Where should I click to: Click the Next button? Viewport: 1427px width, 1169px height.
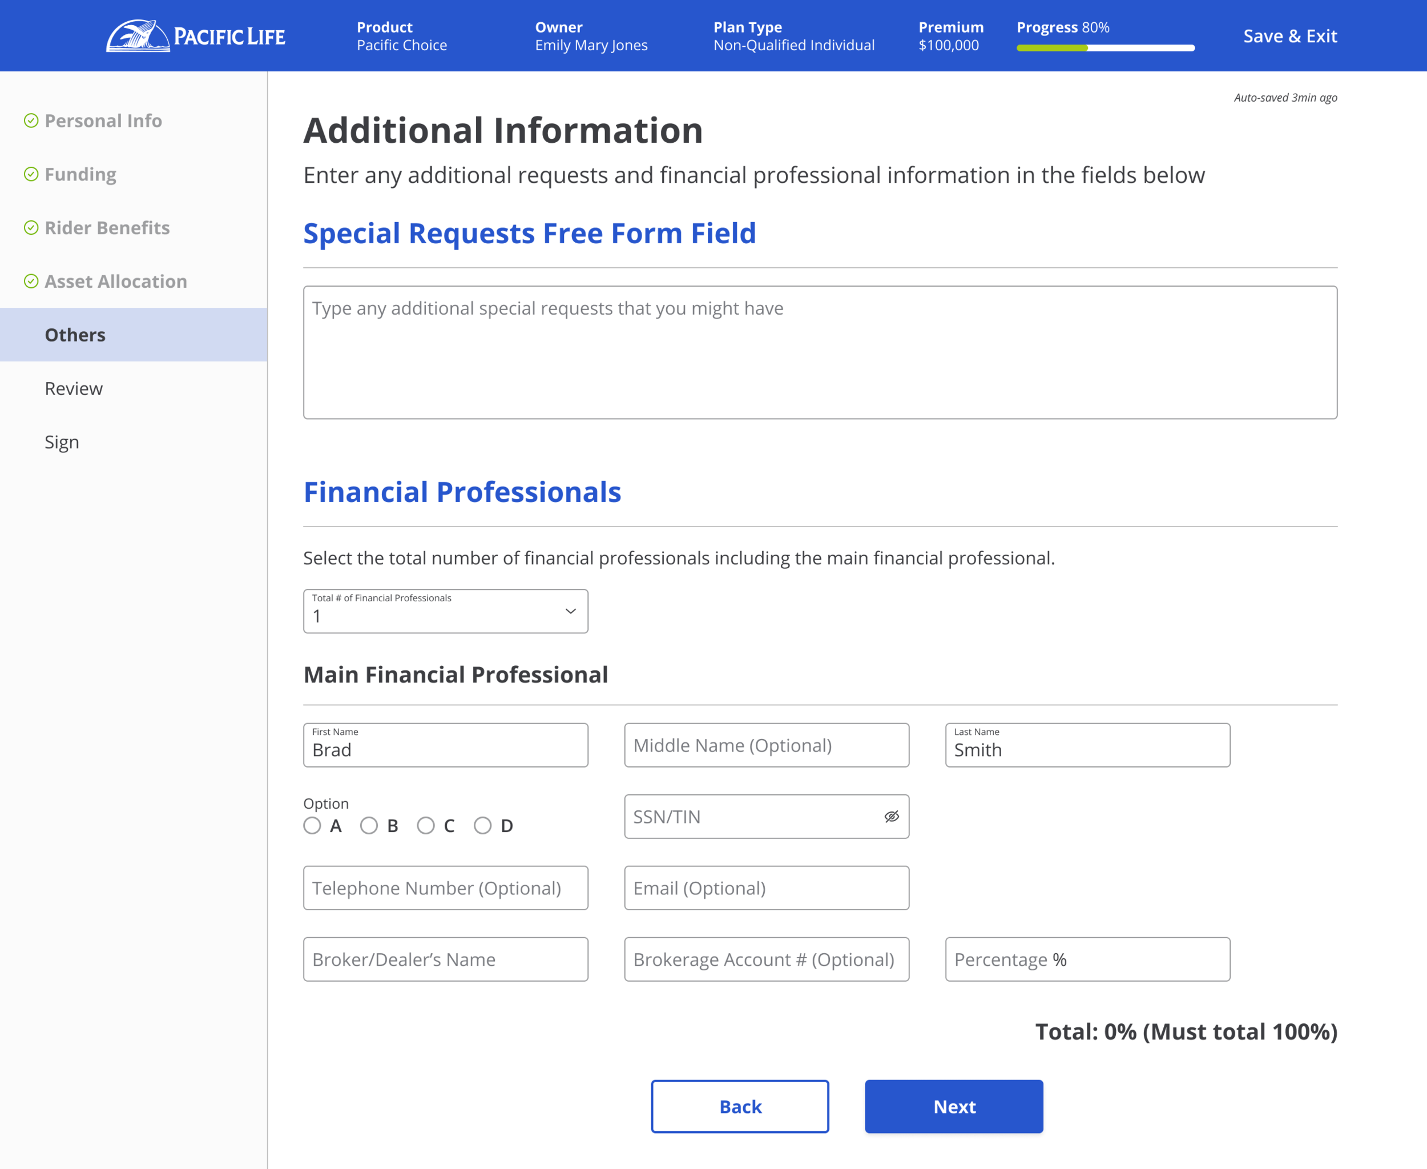point(954,1106)
